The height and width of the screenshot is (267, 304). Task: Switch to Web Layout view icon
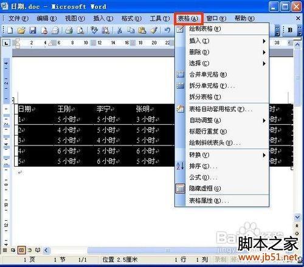pos(13,250)
